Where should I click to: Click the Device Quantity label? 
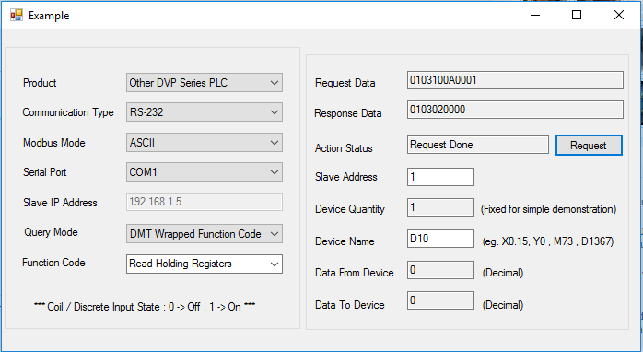[350, 209]
